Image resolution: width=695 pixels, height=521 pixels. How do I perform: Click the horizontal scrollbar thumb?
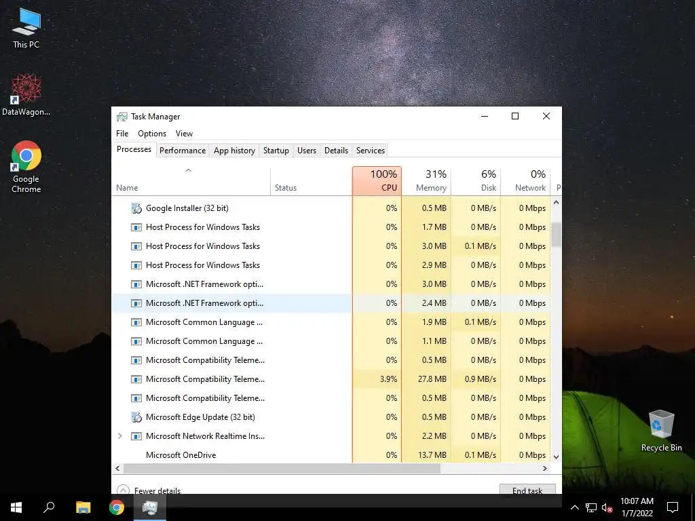click(282, 468)
